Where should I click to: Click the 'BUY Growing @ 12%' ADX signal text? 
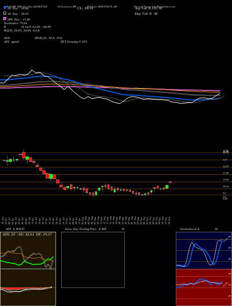74,42
